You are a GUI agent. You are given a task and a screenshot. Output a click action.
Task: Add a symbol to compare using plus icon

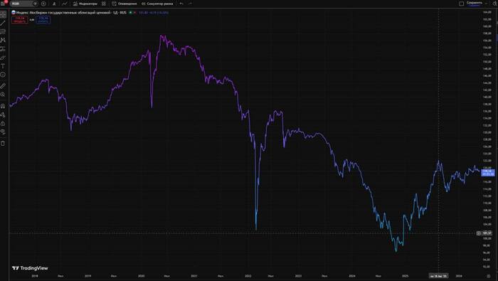tap(43, 4)
